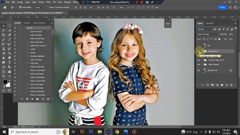This screenshot has width=240, height=135.
Task: Toggle the High Pass step checkmark
Action: point(15,63)
